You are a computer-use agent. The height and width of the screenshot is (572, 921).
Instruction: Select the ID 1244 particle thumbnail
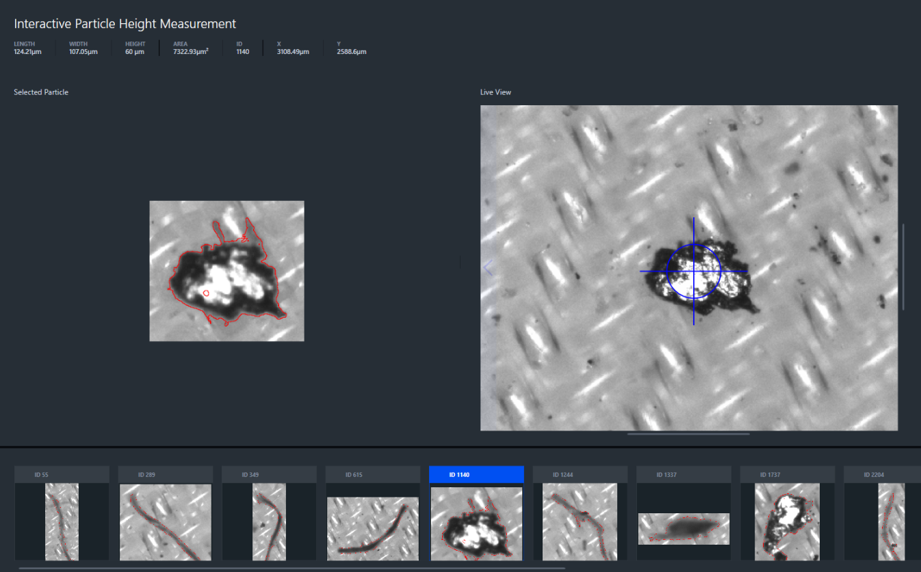580,521
